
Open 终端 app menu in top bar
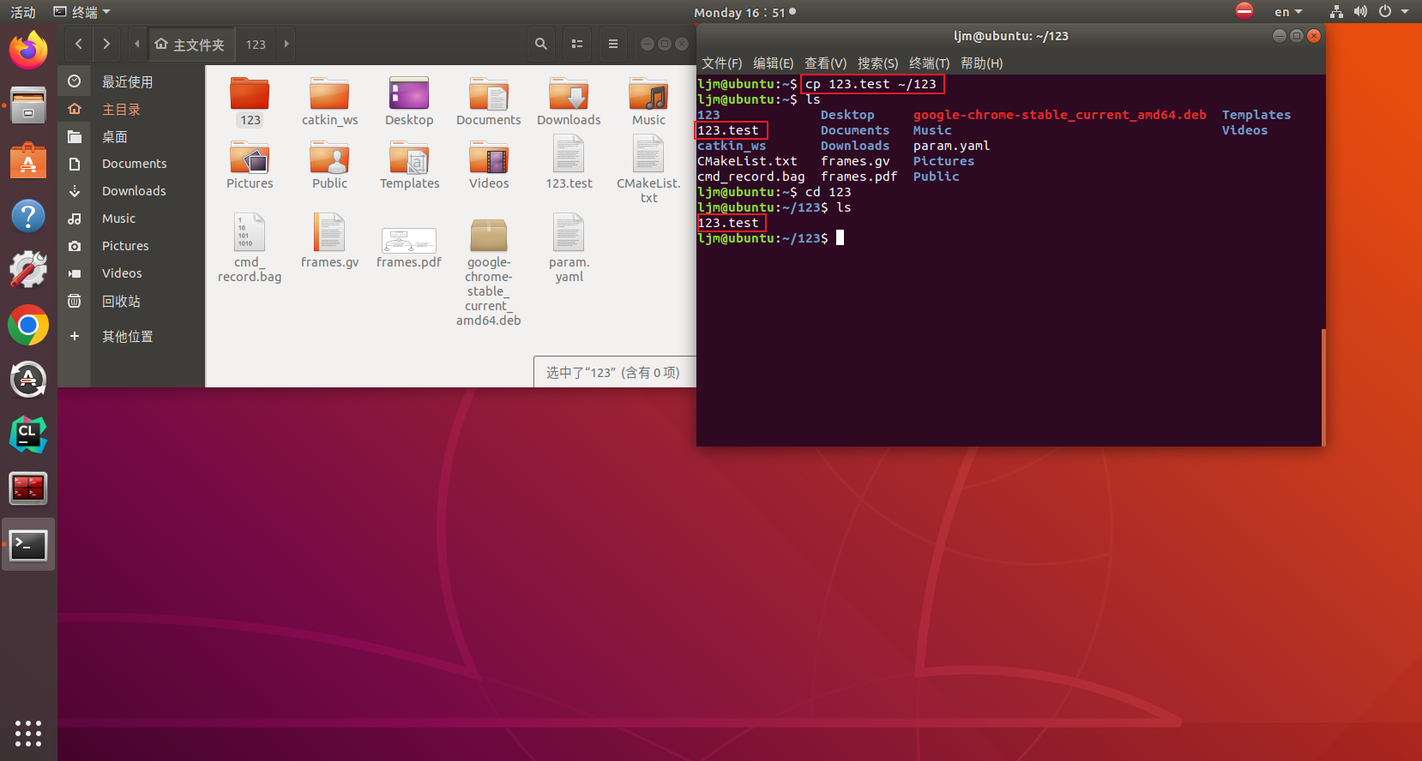coord(82,12)
